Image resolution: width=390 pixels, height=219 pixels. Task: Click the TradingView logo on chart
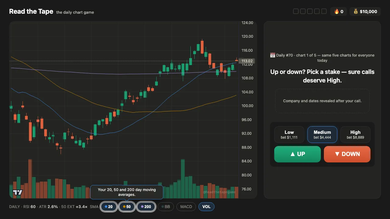point(17,192)
